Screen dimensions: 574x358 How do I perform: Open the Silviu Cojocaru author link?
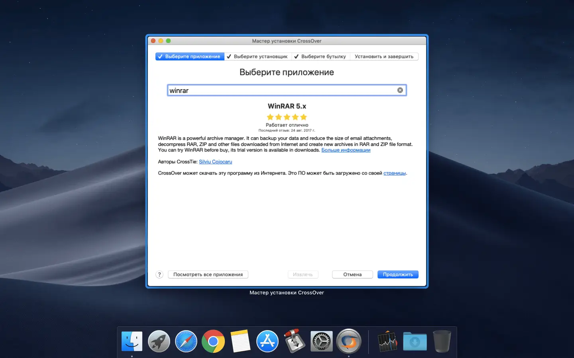(215, 161)
